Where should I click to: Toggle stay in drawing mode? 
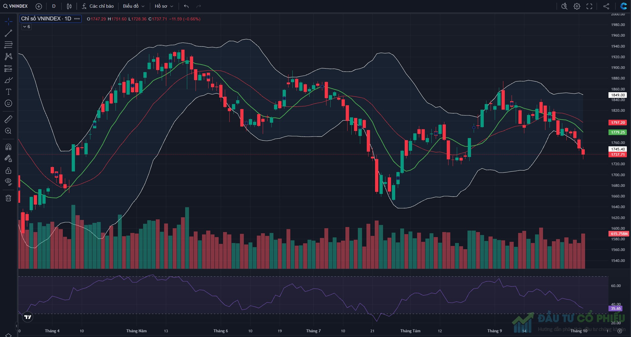click(8, 159)
